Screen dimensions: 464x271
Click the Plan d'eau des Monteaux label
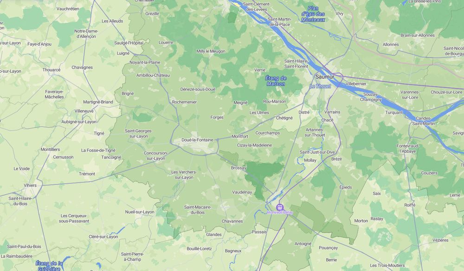313,14
